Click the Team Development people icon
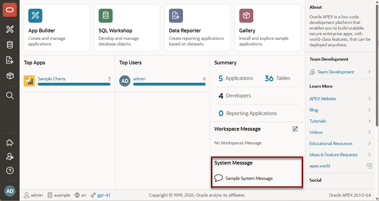379x201 pixels. pyautogui.click(x=312, y=72)
